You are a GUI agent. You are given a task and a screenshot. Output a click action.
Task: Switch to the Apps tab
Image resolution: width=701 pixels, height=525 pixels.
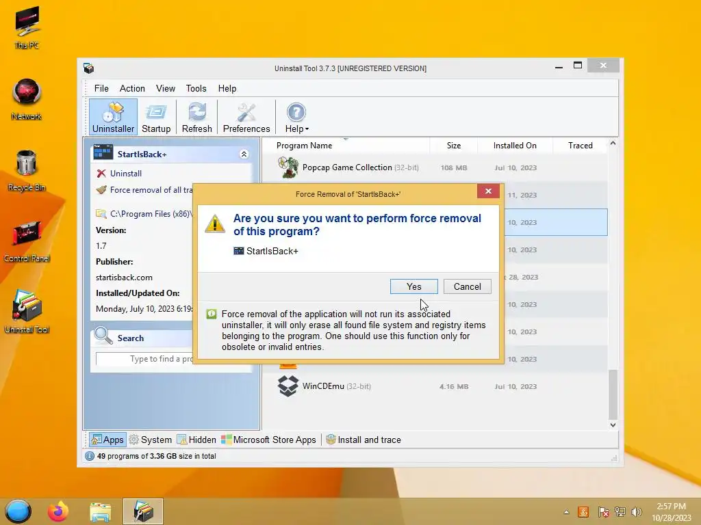point(107,440)
